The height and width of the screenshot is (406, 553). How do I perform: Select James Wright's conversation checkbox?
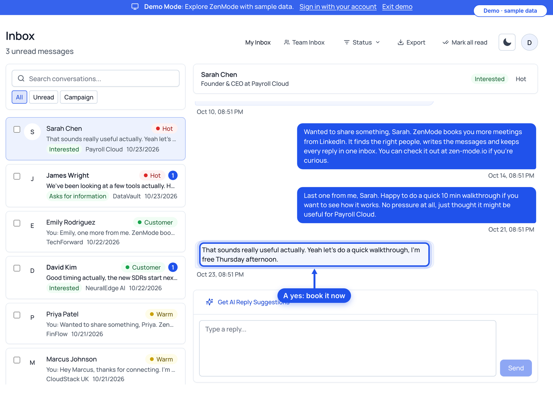pyautogui.click(x=17, y=176)
